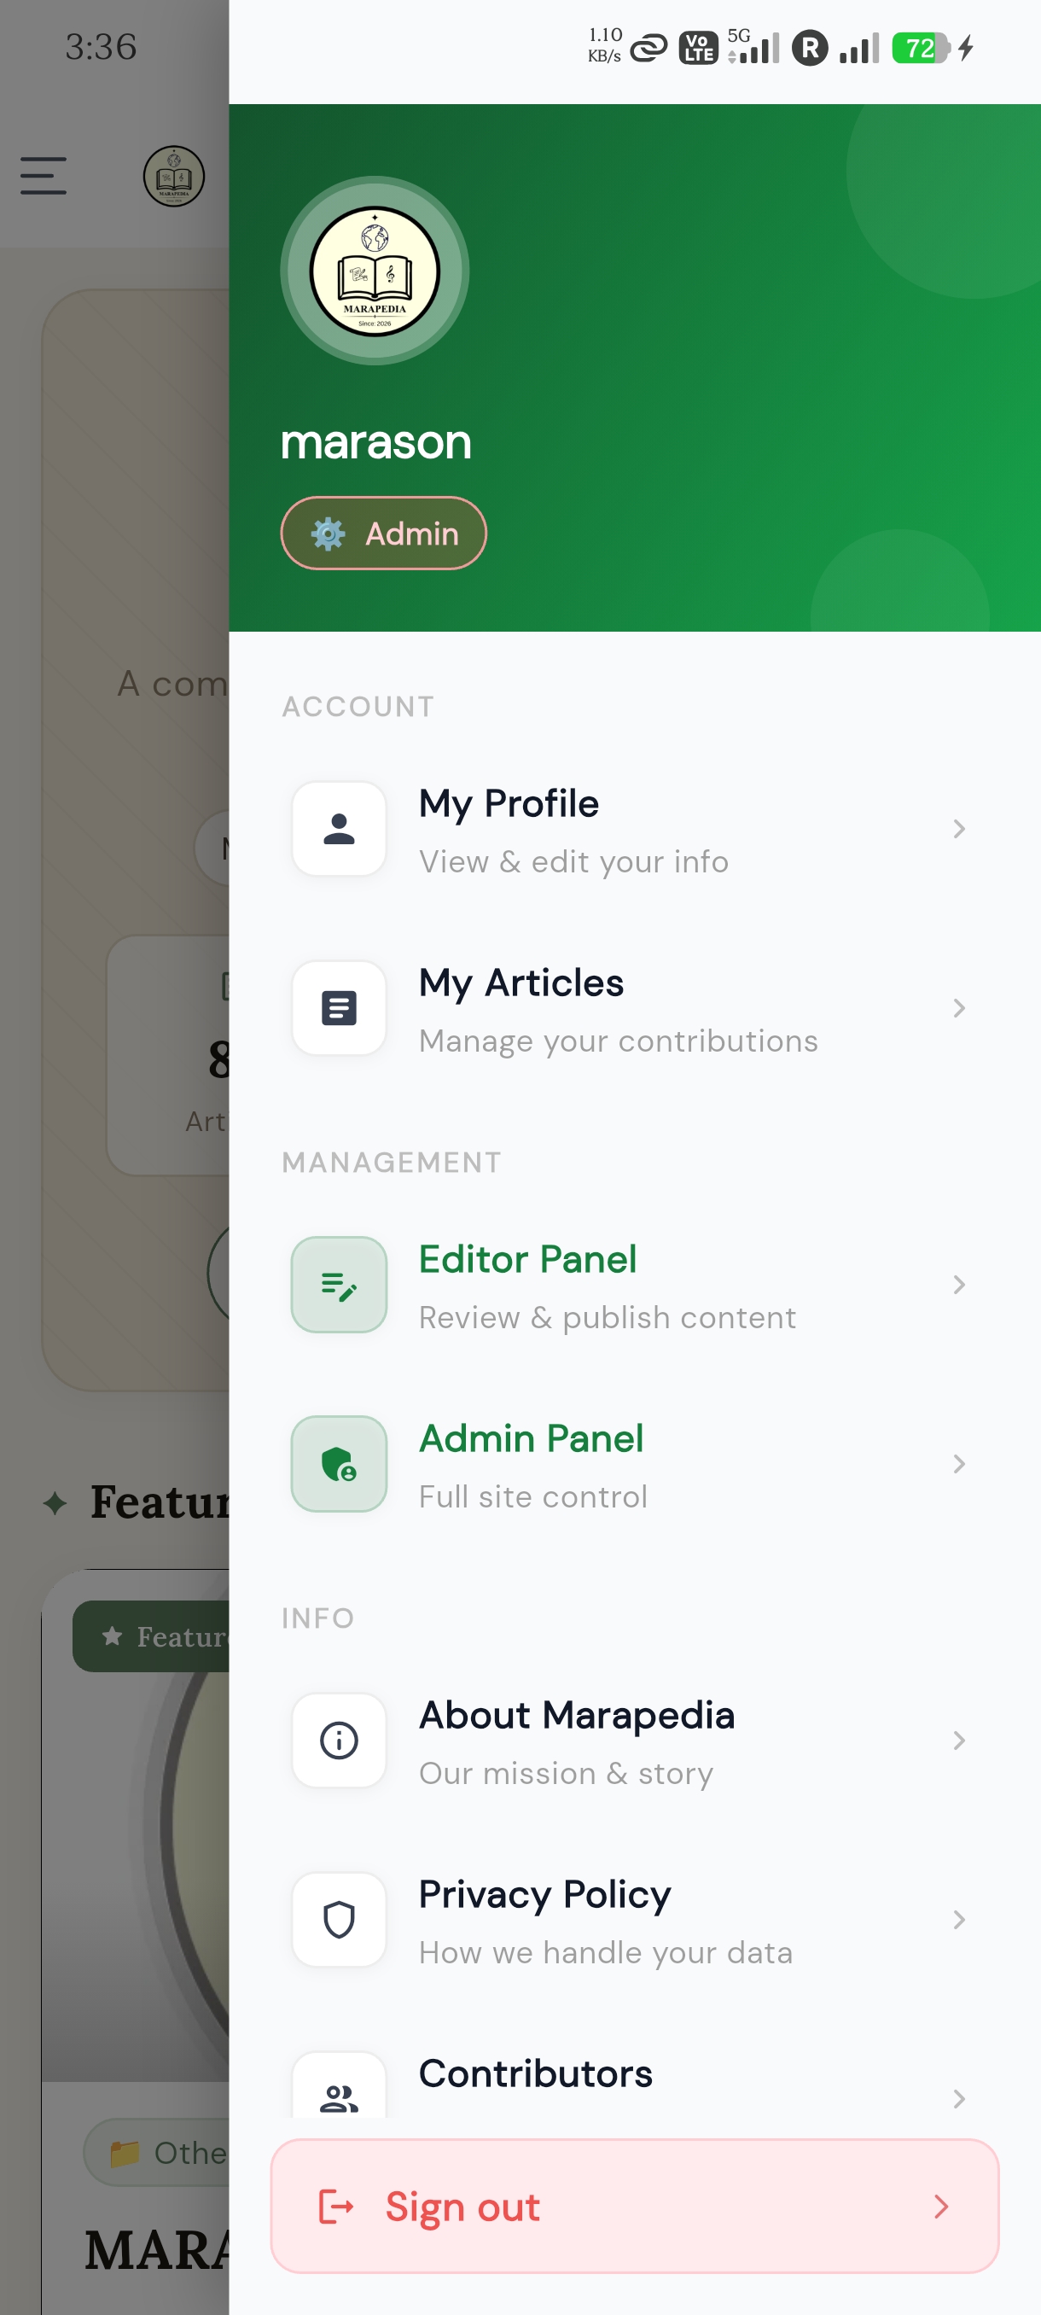Viewport: 1041px width, 2315px height.
Task: Tap the Admin role badge
Action: (x=383, y=533)
